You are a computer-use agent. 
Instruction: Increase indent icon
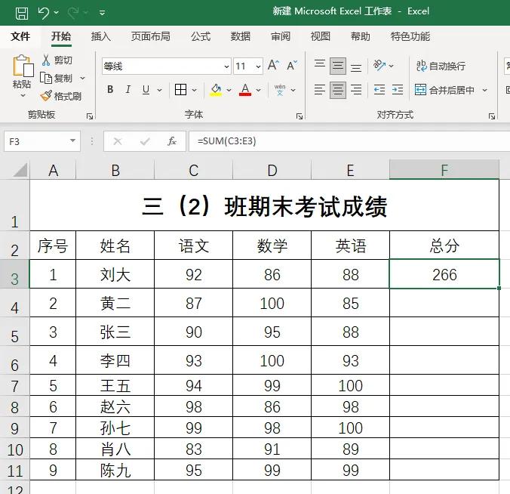[398, 90]
